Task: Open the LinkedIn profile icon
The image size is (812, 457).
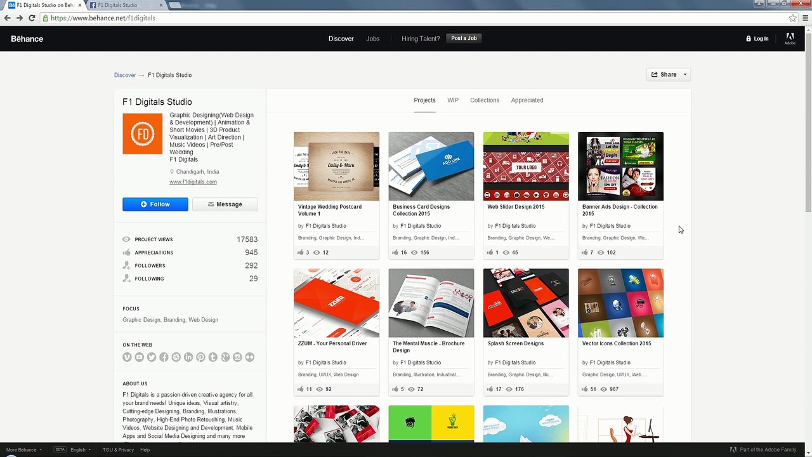Action: click(188, 357)
